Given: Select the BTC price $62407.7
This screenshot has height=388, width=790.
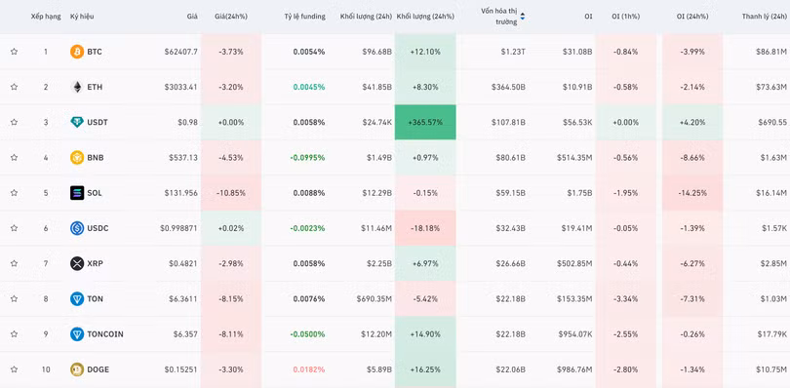Looking at the screenshot, I should [x=180, y=52].
